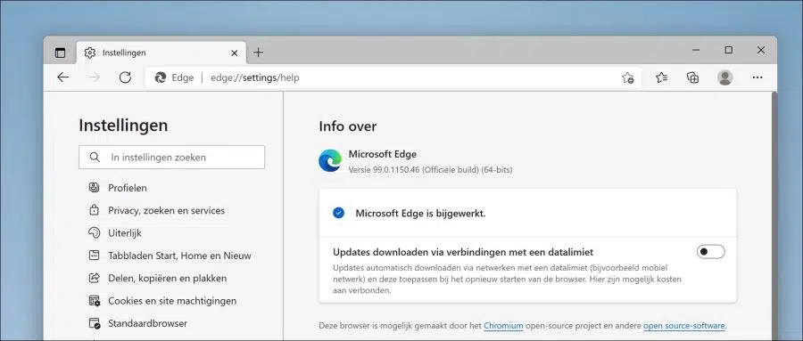Close the Instellingen tab
Screen dimensions: 803x341
(234, 53)
